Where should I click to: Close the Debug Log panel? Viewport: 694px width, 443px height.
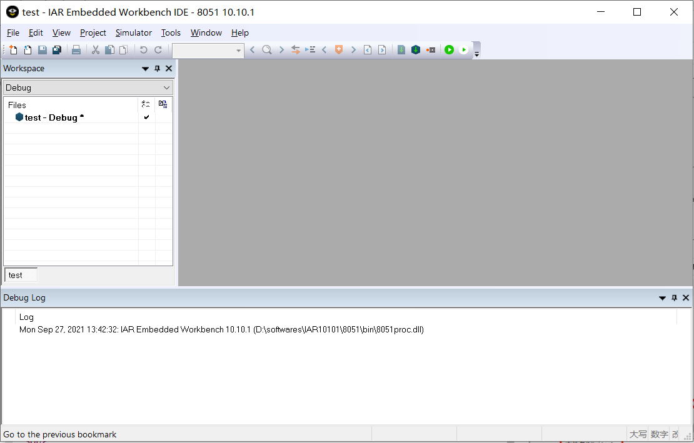pyautogui.click(x=686, y=298)
